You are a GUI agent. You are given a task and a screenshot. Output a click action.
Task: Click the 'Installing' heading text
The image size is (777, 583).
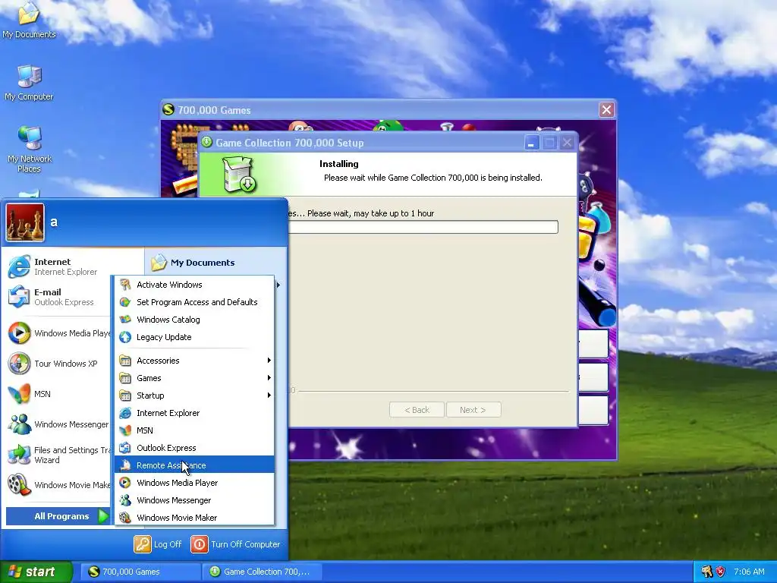(339, 164)
